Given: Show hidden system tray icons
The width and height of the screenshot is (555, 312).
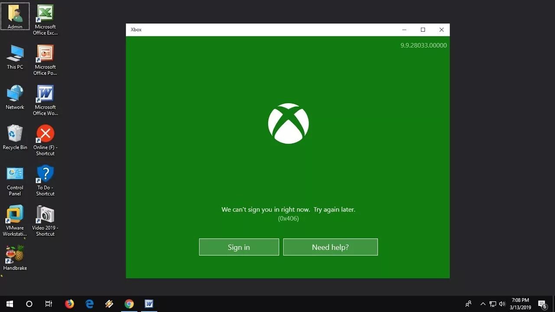Looking at the screenshot, I should click(x=483, y=304).
